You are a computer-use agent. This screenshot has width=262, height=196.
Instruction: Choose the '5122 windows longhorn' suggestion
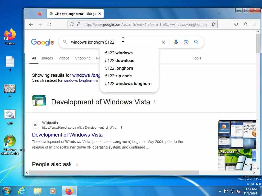coord(129,84)
